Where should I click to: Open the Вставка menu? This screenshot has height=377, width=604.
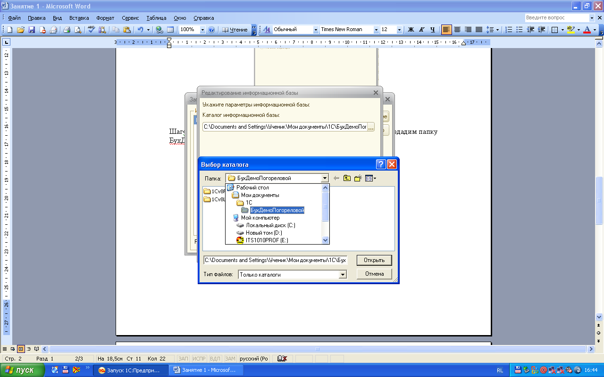(x=79, y=18)
